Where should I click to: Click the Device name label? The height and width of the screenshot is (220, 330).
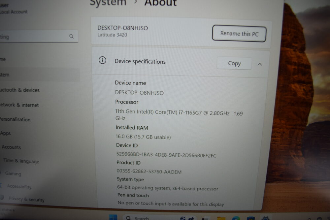coord(130,83)
